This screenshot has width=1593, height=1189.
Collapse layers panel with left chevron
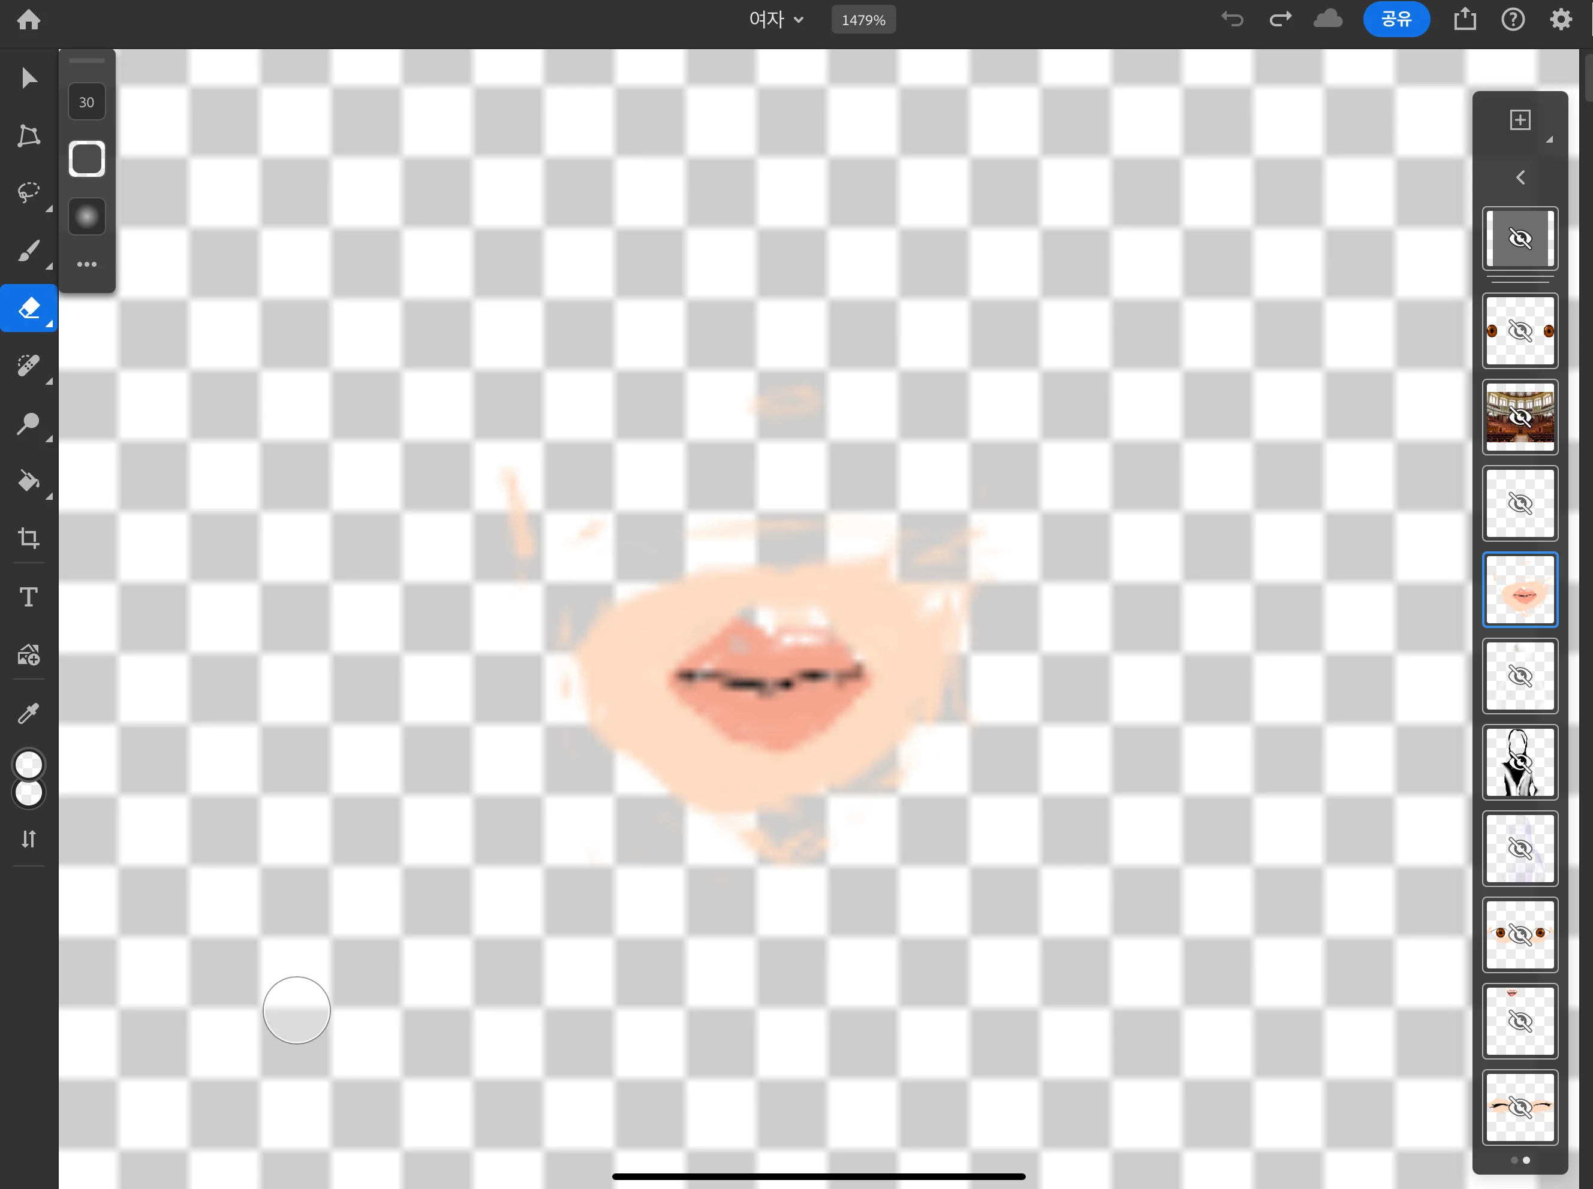click(x=1520, y=177)
